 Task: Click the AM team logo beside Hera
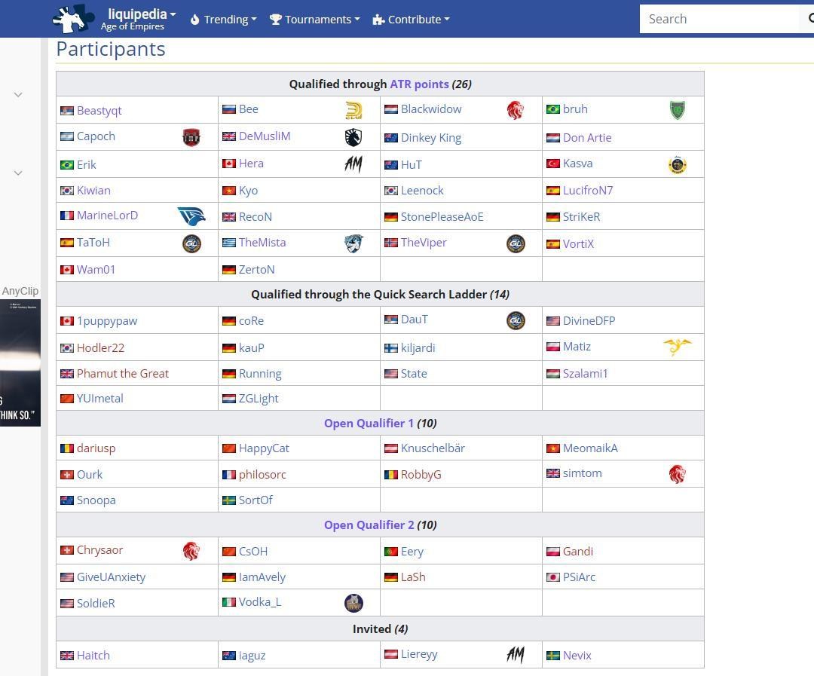pos(353,164)
